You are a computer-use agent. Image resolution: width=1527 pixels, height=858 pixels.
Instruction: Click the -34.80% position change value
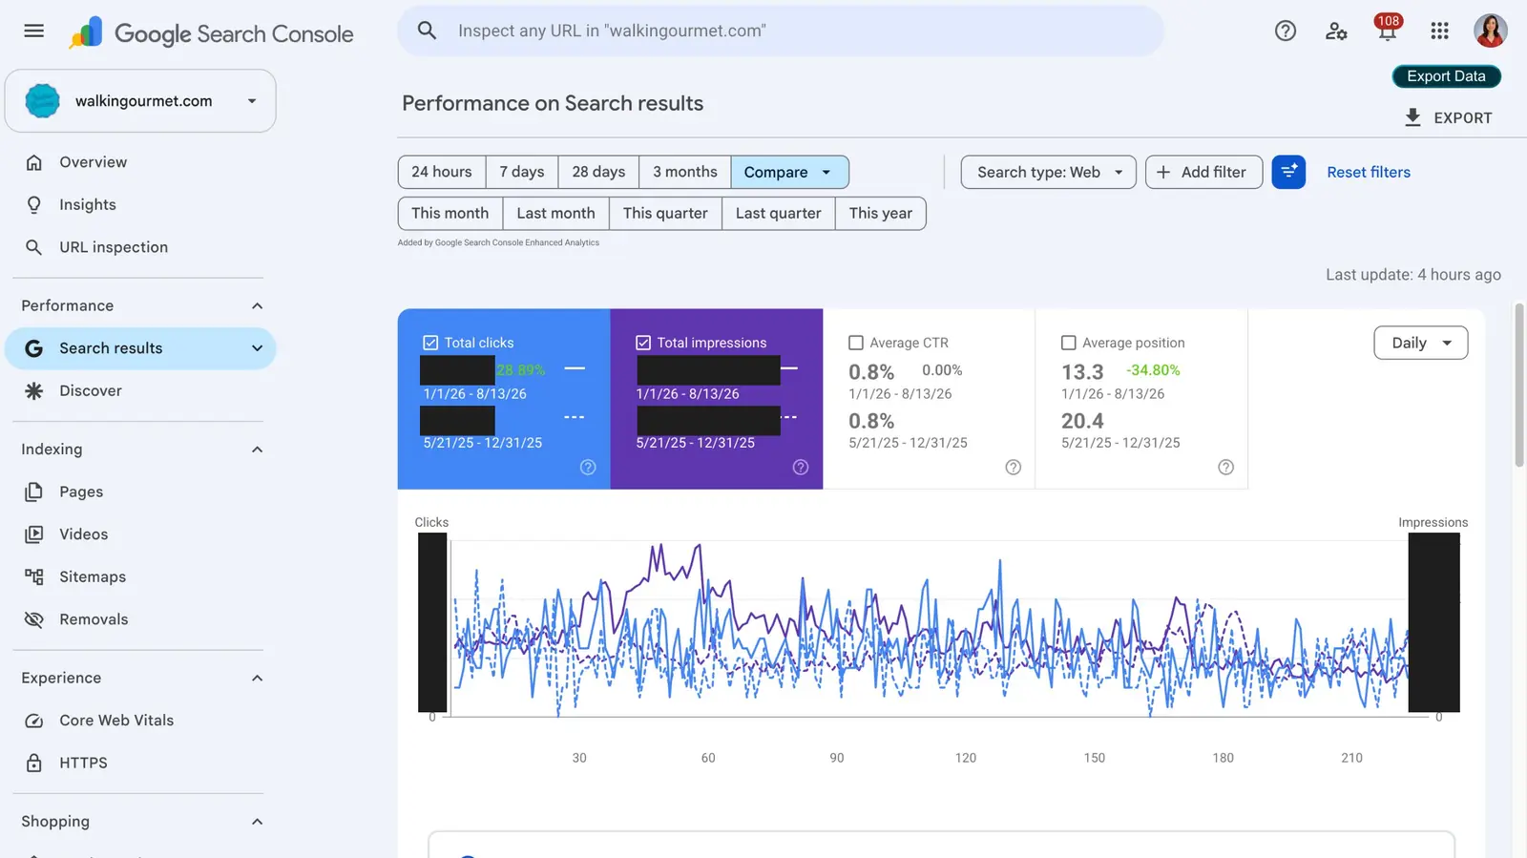click(x=1153, y=370)
